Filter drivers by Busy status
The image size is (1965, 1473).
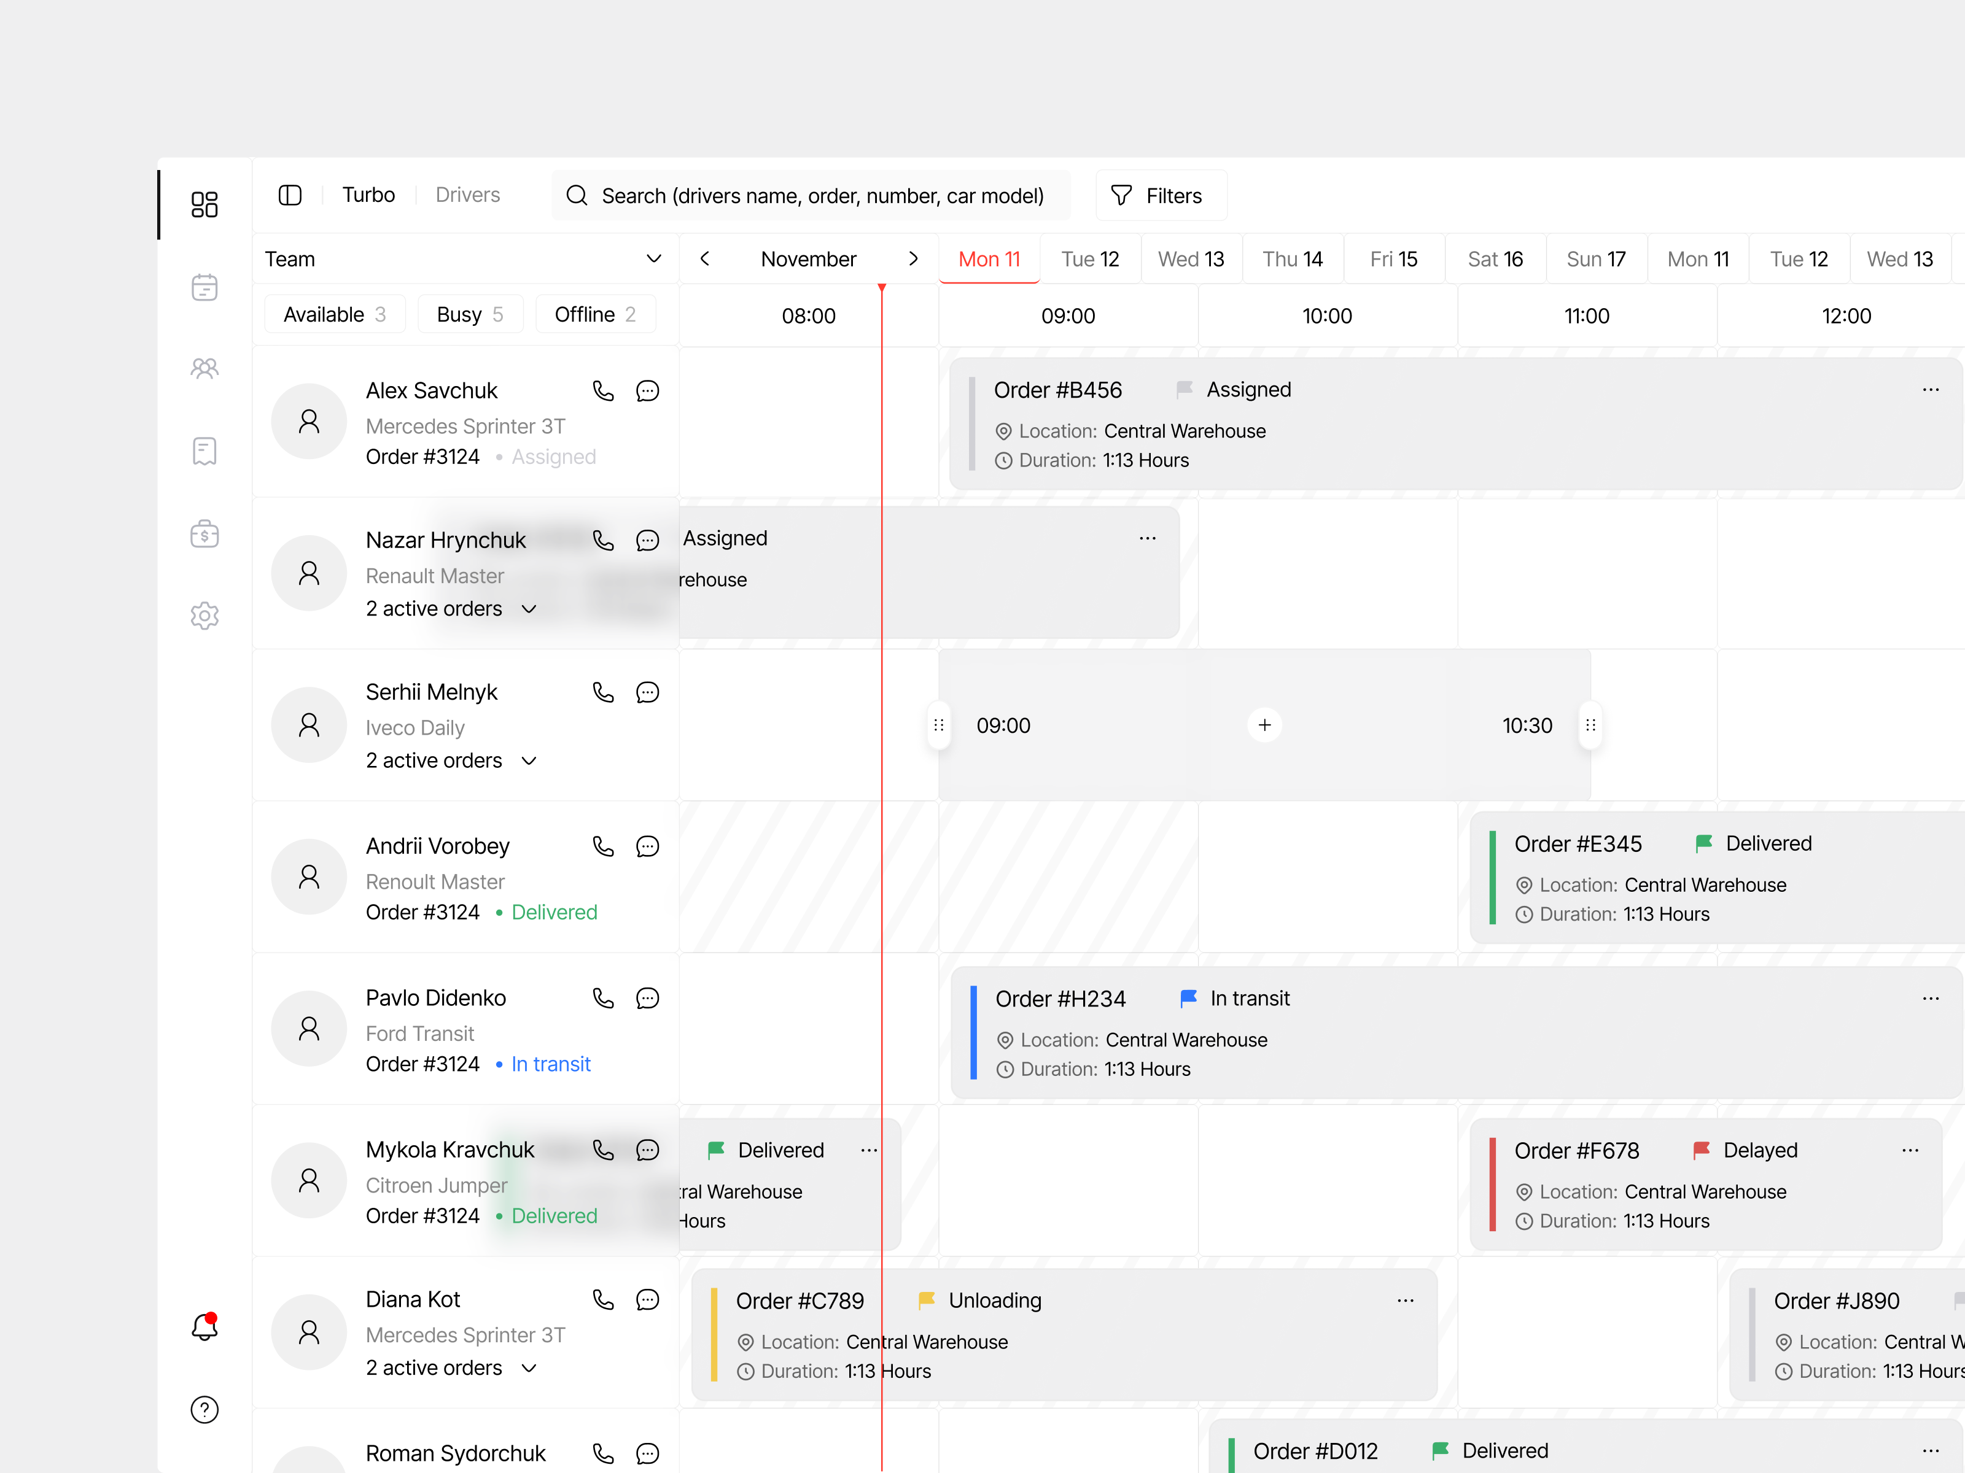[x=470, y=314]
